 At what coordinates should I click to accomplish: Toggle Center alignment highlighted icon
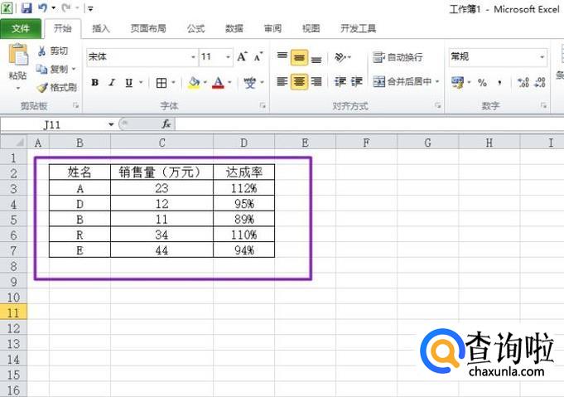tap(299, 82)
